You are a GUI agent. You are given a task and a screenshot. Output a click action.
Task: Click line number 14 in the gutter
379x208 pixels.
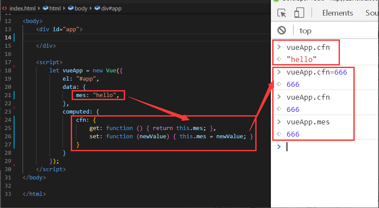point(8,37)
